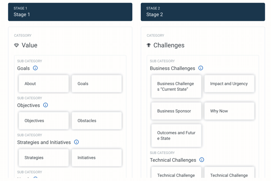Select the Goals card
Screen dimensions: 271x181
[97, 84]
